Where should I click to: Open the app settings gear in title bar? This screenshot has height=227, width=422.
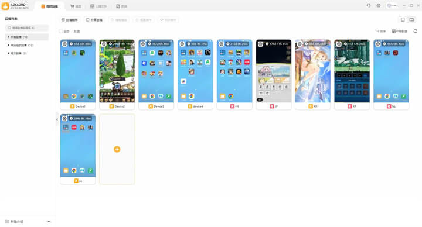point(379,5)
